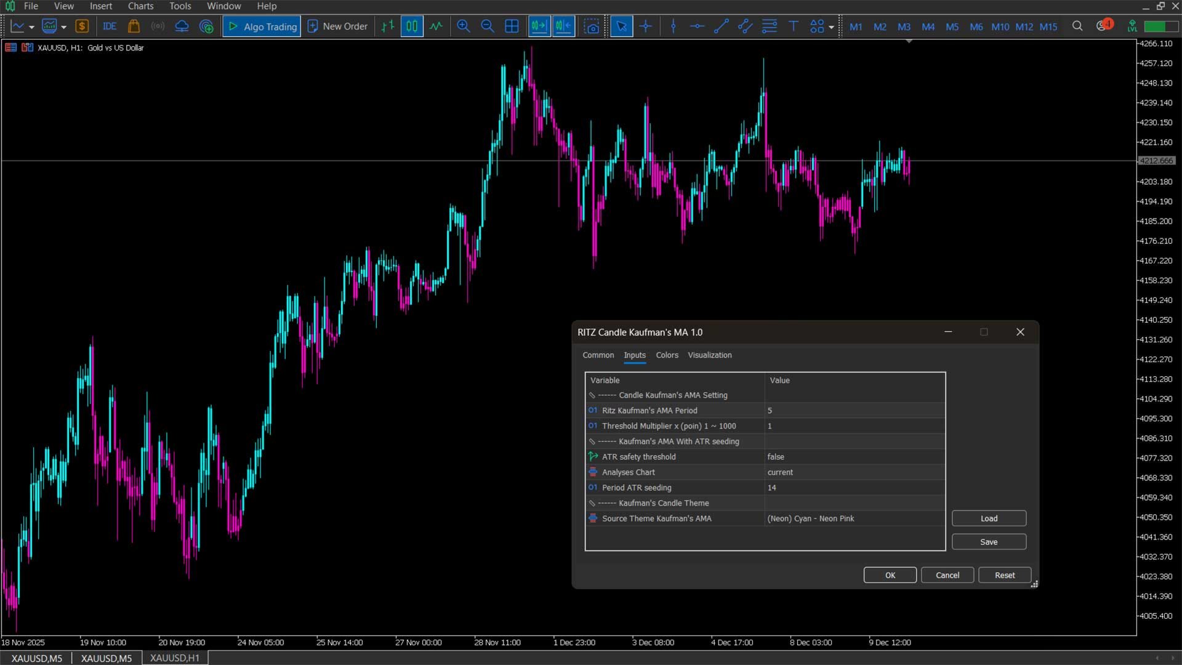Open the MetaEditor IDE
This screenshot has height=665, width=1182.
point(110,26)
